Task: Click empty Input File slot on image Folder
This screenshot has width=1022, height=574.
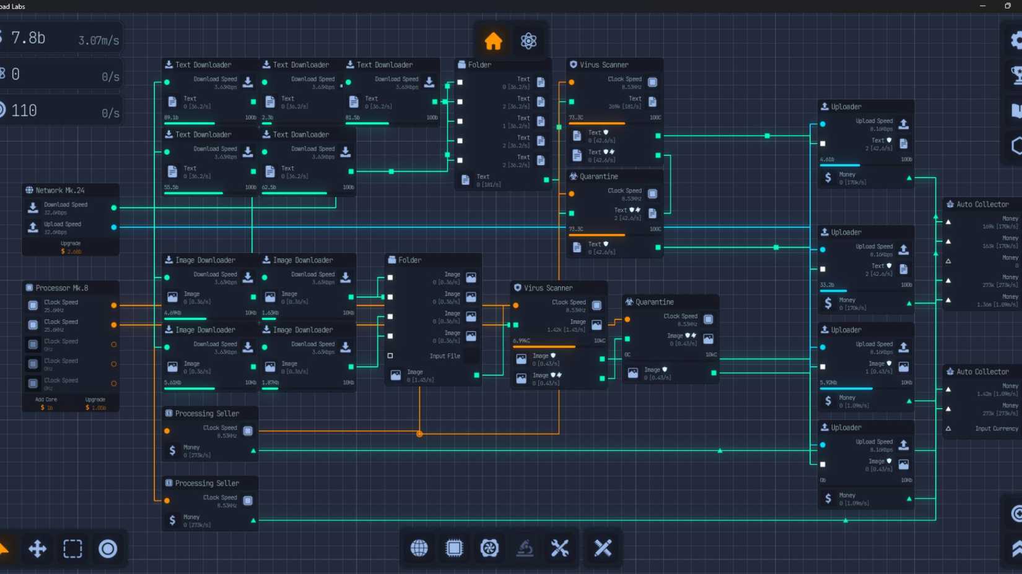Action: (x=390, y=356)
